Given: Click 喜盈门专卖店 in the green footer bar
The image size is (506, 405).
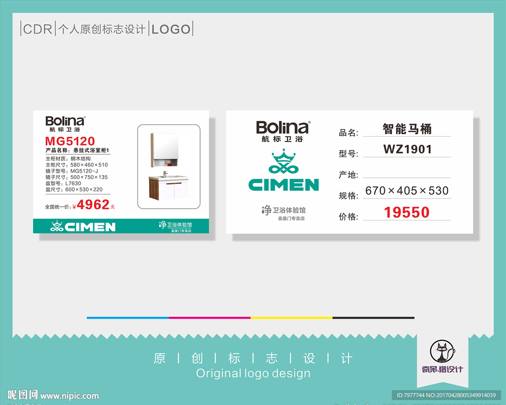Looking at the screenshot, I should tap(181, 231).
